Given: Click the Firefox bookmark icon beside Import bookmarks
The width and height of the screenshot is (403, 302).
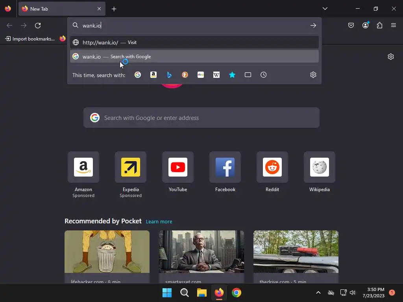Looking at the screenshot, I should tap(63, 39).
